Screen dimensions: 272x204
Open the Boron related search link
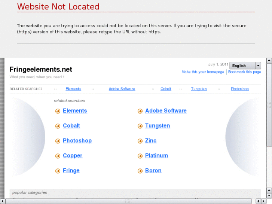[153, 171]
